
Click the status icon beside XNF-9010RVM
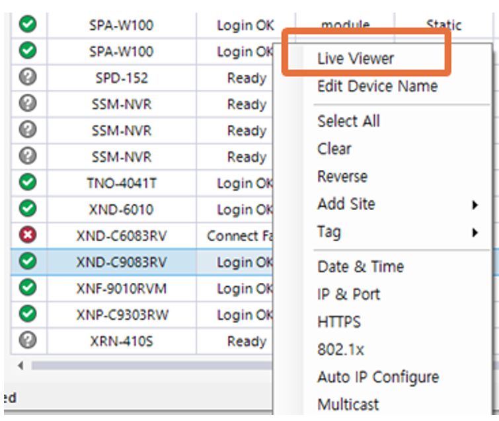(x=28, y=289)
